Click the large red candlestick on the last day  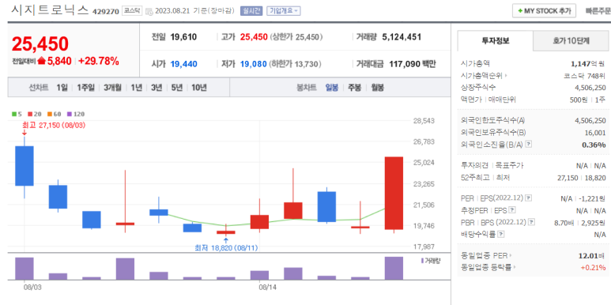[394, 194]
